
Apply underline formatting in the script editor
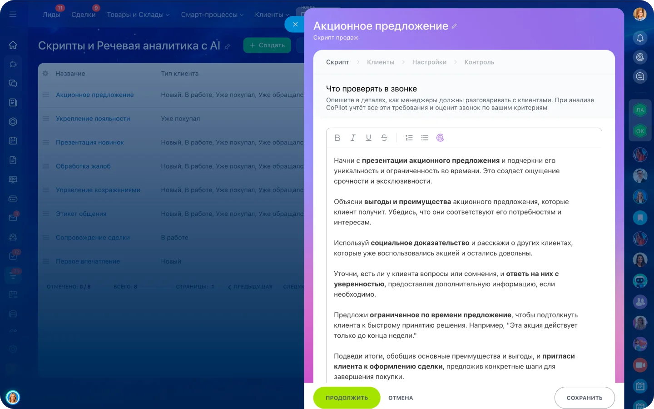[x=368, y=138]
